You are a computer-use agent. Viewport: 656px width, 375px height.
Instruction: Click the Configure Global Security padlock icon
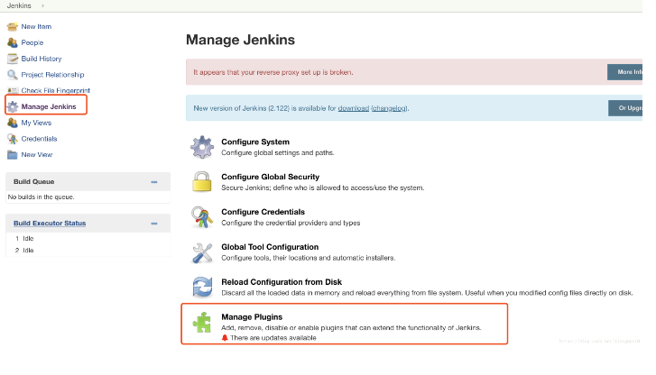[202, 181]
